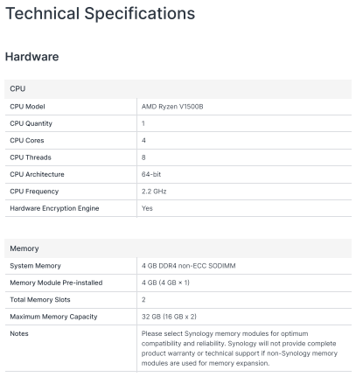Select the CPU Model label
Image resolution: width=356 pixels, height=377 pixels.
tap(27, 107)
